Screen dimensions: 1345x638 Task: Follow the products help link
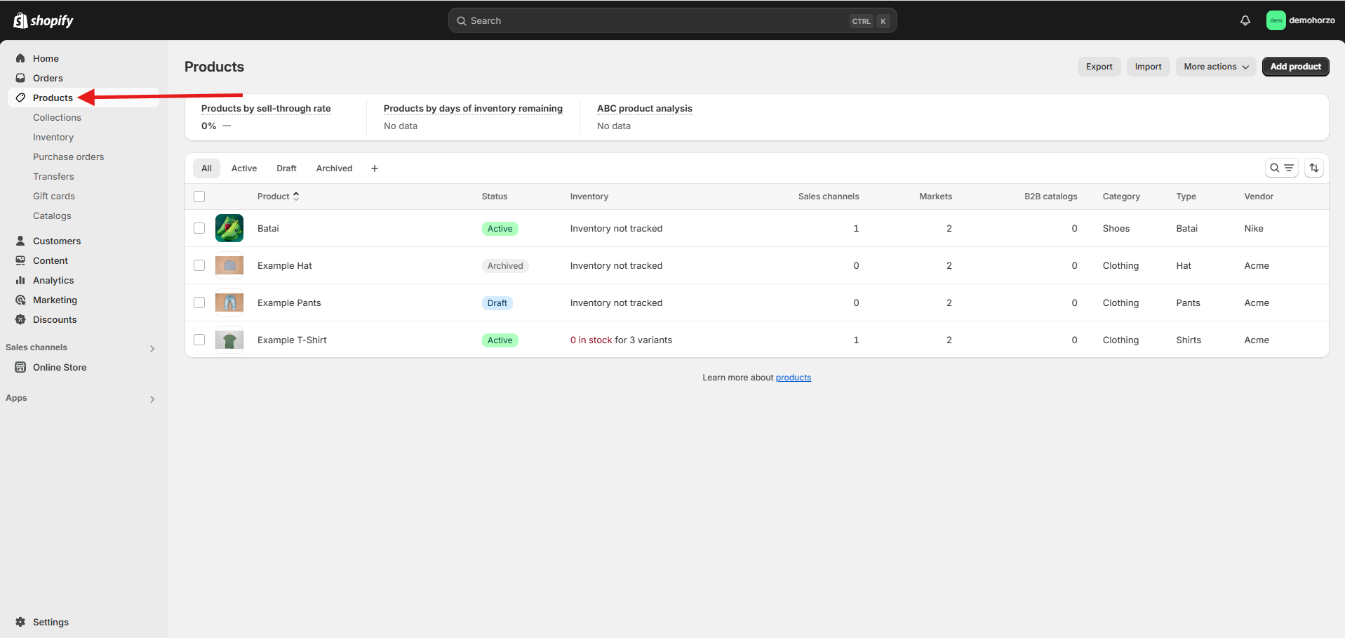pos(793,378)
